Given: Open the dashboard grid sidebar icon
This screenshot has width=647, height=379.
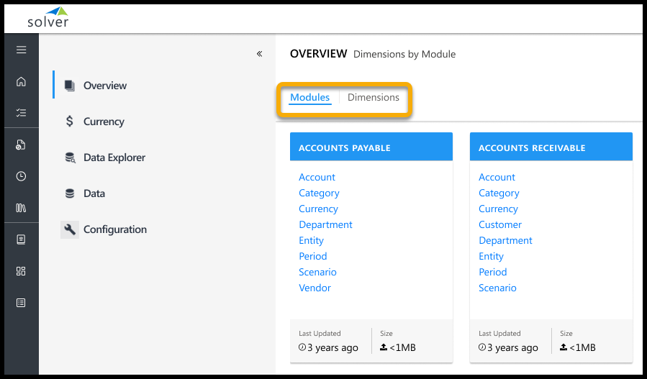Looking at the screenshot, I should (x=21, y=271).
